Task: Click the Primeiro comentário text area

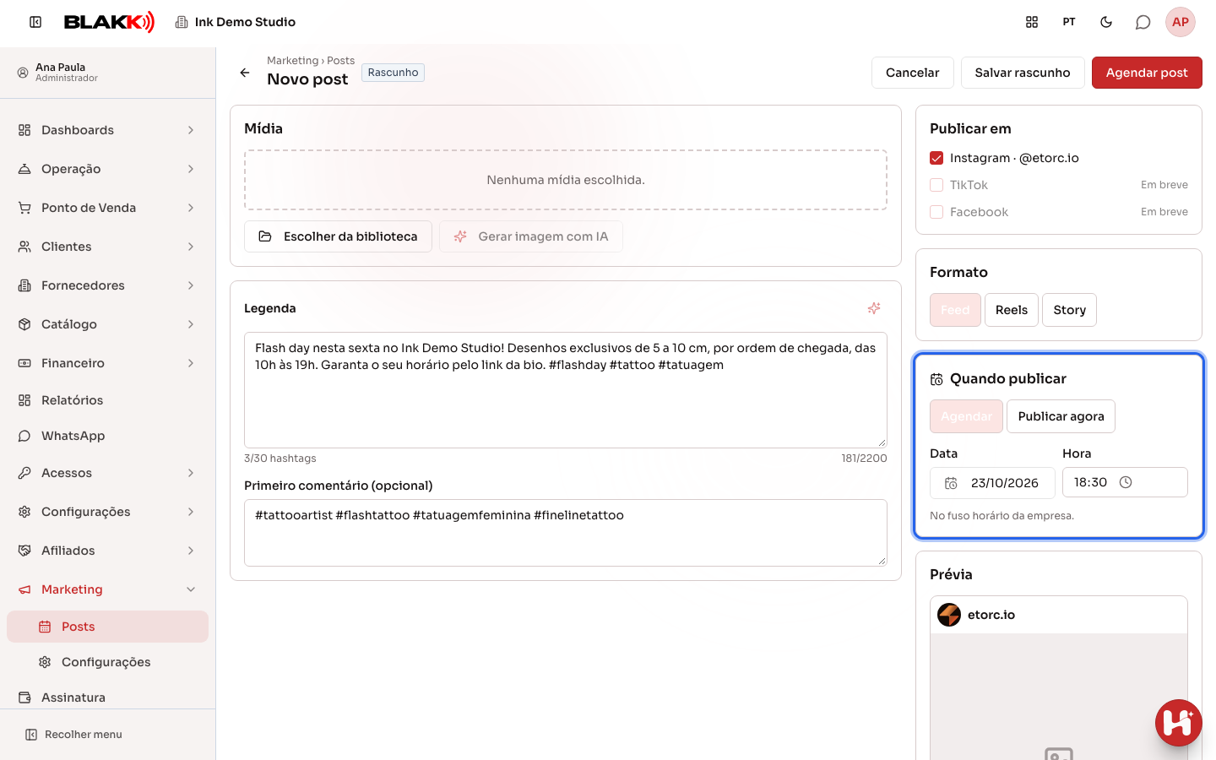Action: 566,533
